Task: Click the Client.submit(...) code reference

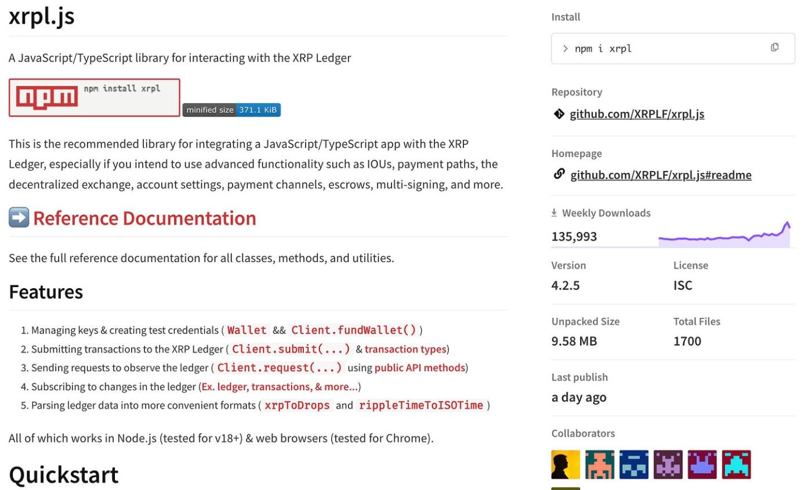Action: (292, 349)
